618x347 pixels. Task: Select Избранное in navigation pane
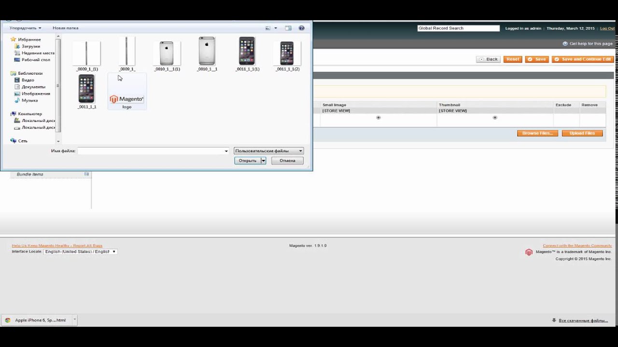point(29,40)
